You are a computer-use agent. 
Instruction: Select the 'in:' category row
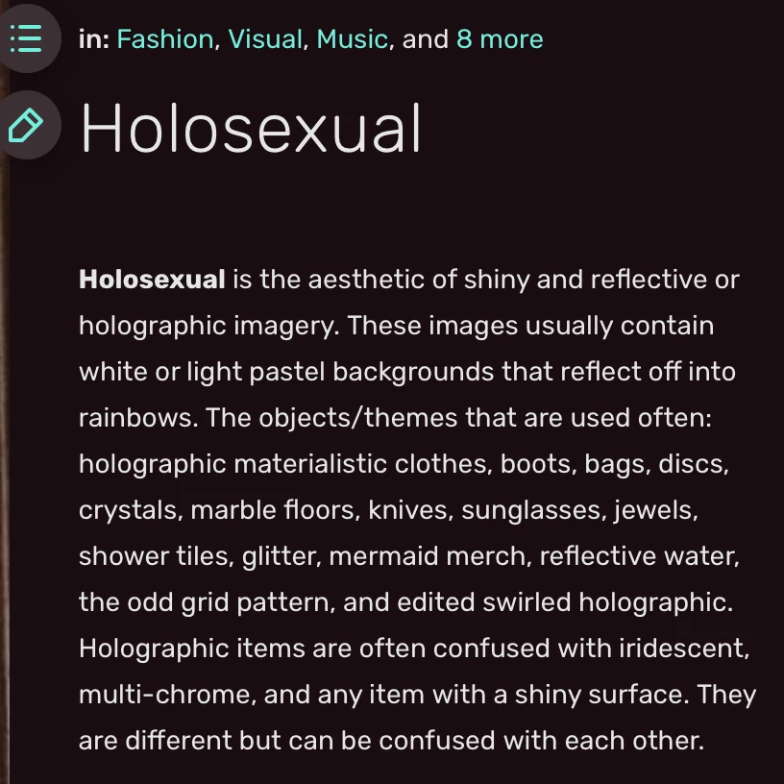93,39
